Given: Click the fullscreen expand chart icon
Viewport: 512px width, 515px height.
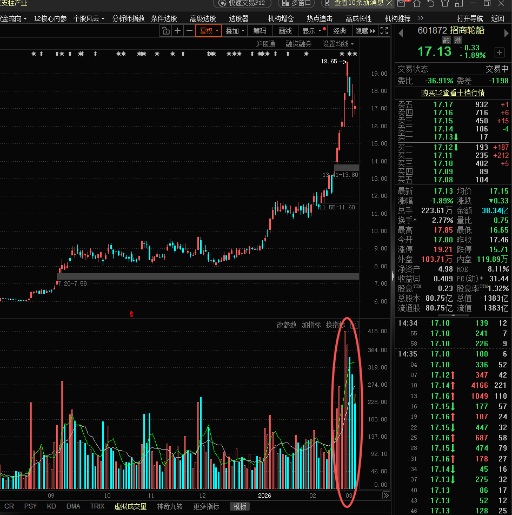Looking at the screenshot, I should [x=384, y=31].
